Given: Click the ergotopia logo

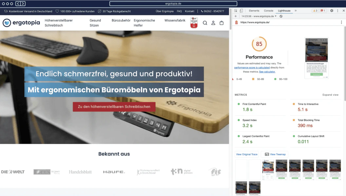Looking at the screenshot, I should [21, 23].
